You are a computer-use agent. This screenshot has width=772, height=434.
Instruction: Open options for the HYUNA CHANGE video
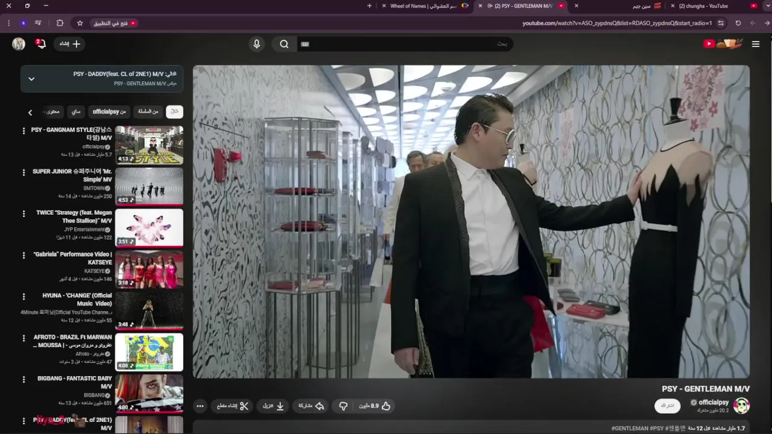tap(24, 297)
